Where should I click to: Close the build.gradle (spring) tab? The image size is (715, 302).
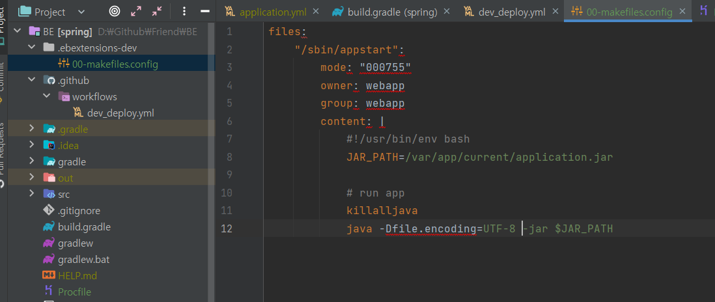click(447, 11)
